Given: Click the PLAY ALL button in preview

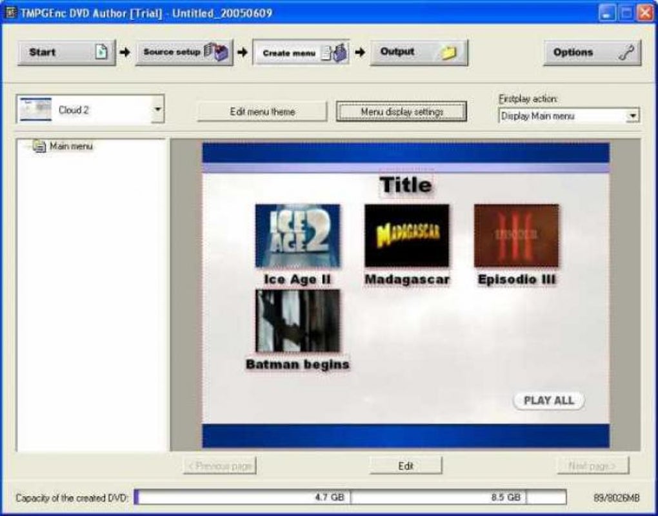Looking at the screenshot, I should [548, 400].
